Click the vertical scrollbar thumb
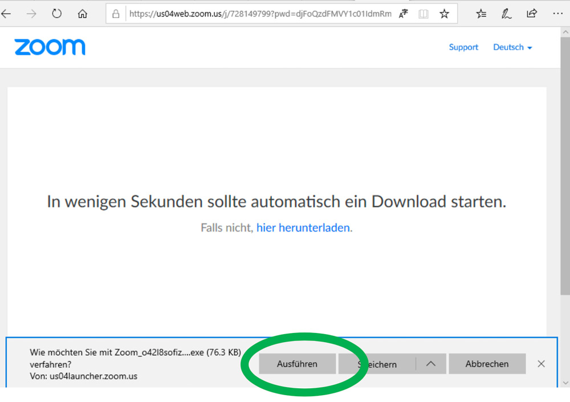Viewport: 570px width, 402px height. tap(565, 165)
